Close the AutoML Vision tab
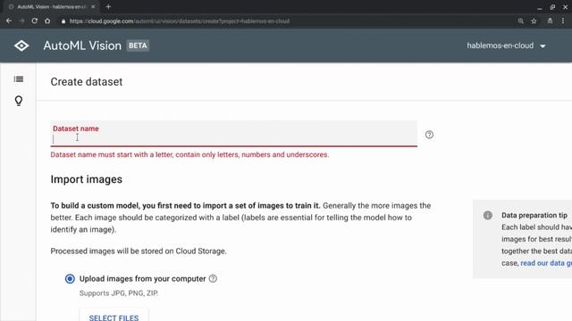This screenshot has width=572, height=321. (x=93, y=6)
